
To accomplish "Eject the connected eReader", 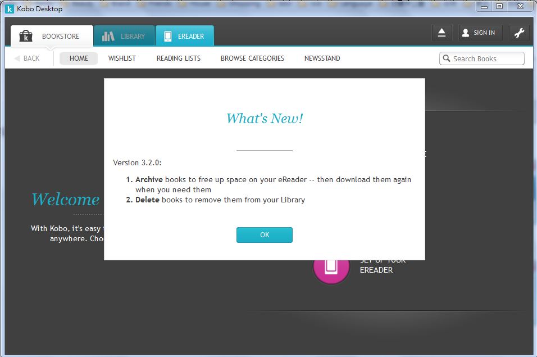I will coord(442,33).
